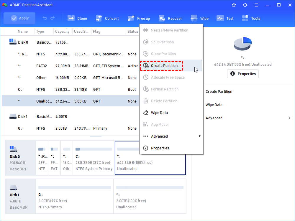The width and height of the screenshot is (295, 221).
Task: Select the C: NTFS partition row
Action: (71, 90)
